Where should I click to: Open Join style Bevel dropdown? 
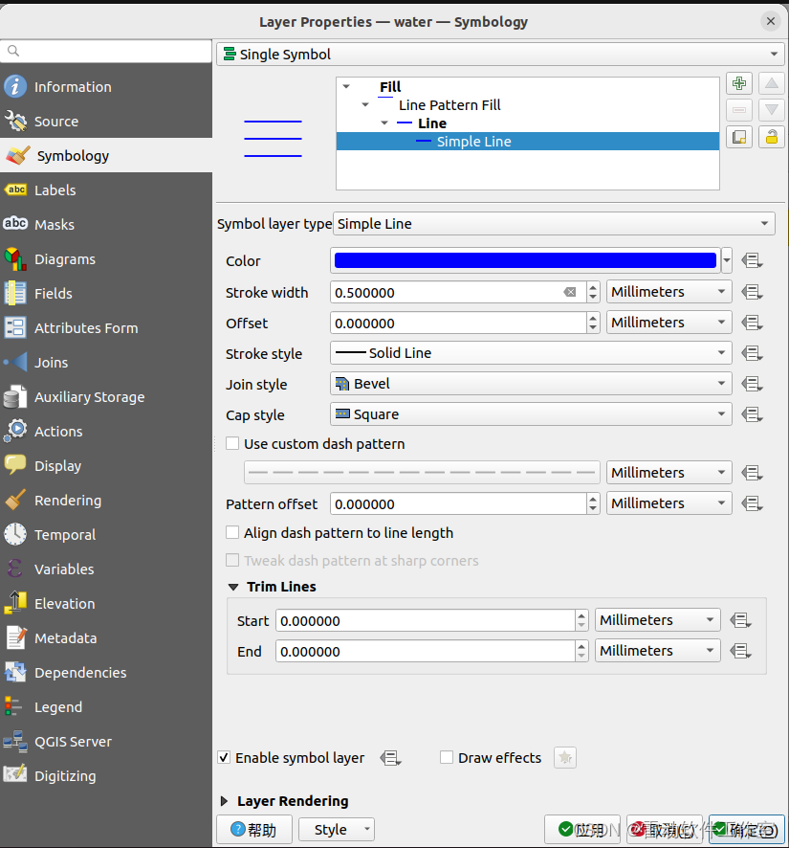point(531,384)
